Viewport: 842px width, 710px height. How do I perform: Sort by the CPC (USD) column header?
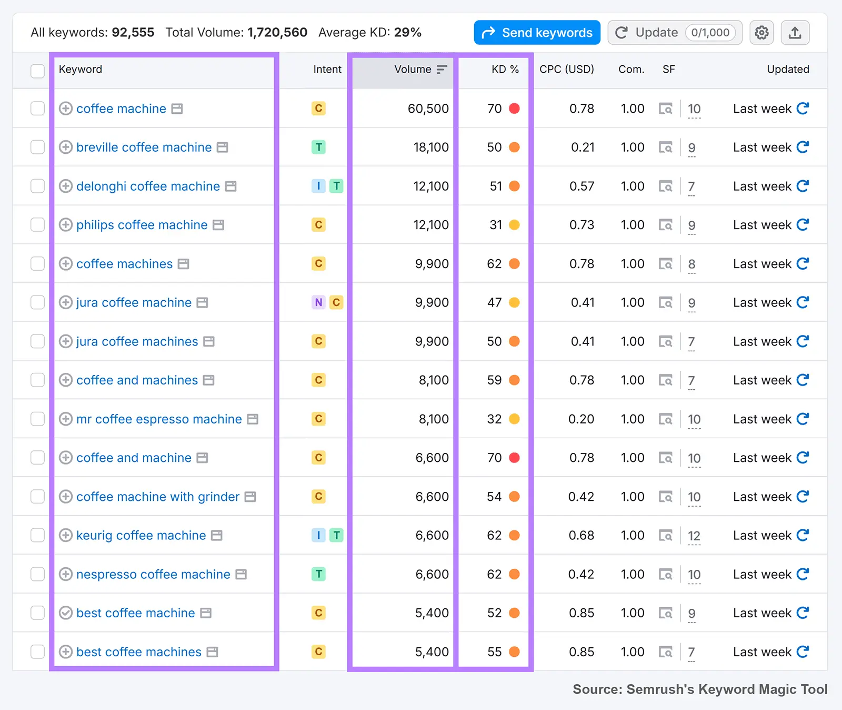pyautogui.click(x=567, y=69)
